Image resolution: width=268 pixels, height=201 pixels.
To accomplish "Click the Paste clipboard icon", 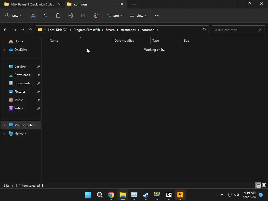I will coord(58,15).
